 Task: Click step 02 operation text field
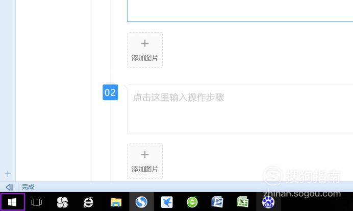240,109
